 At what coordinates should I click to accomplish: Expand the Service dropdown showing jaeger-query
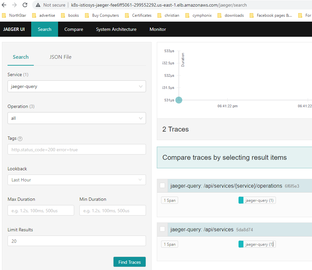pos(77,86)
